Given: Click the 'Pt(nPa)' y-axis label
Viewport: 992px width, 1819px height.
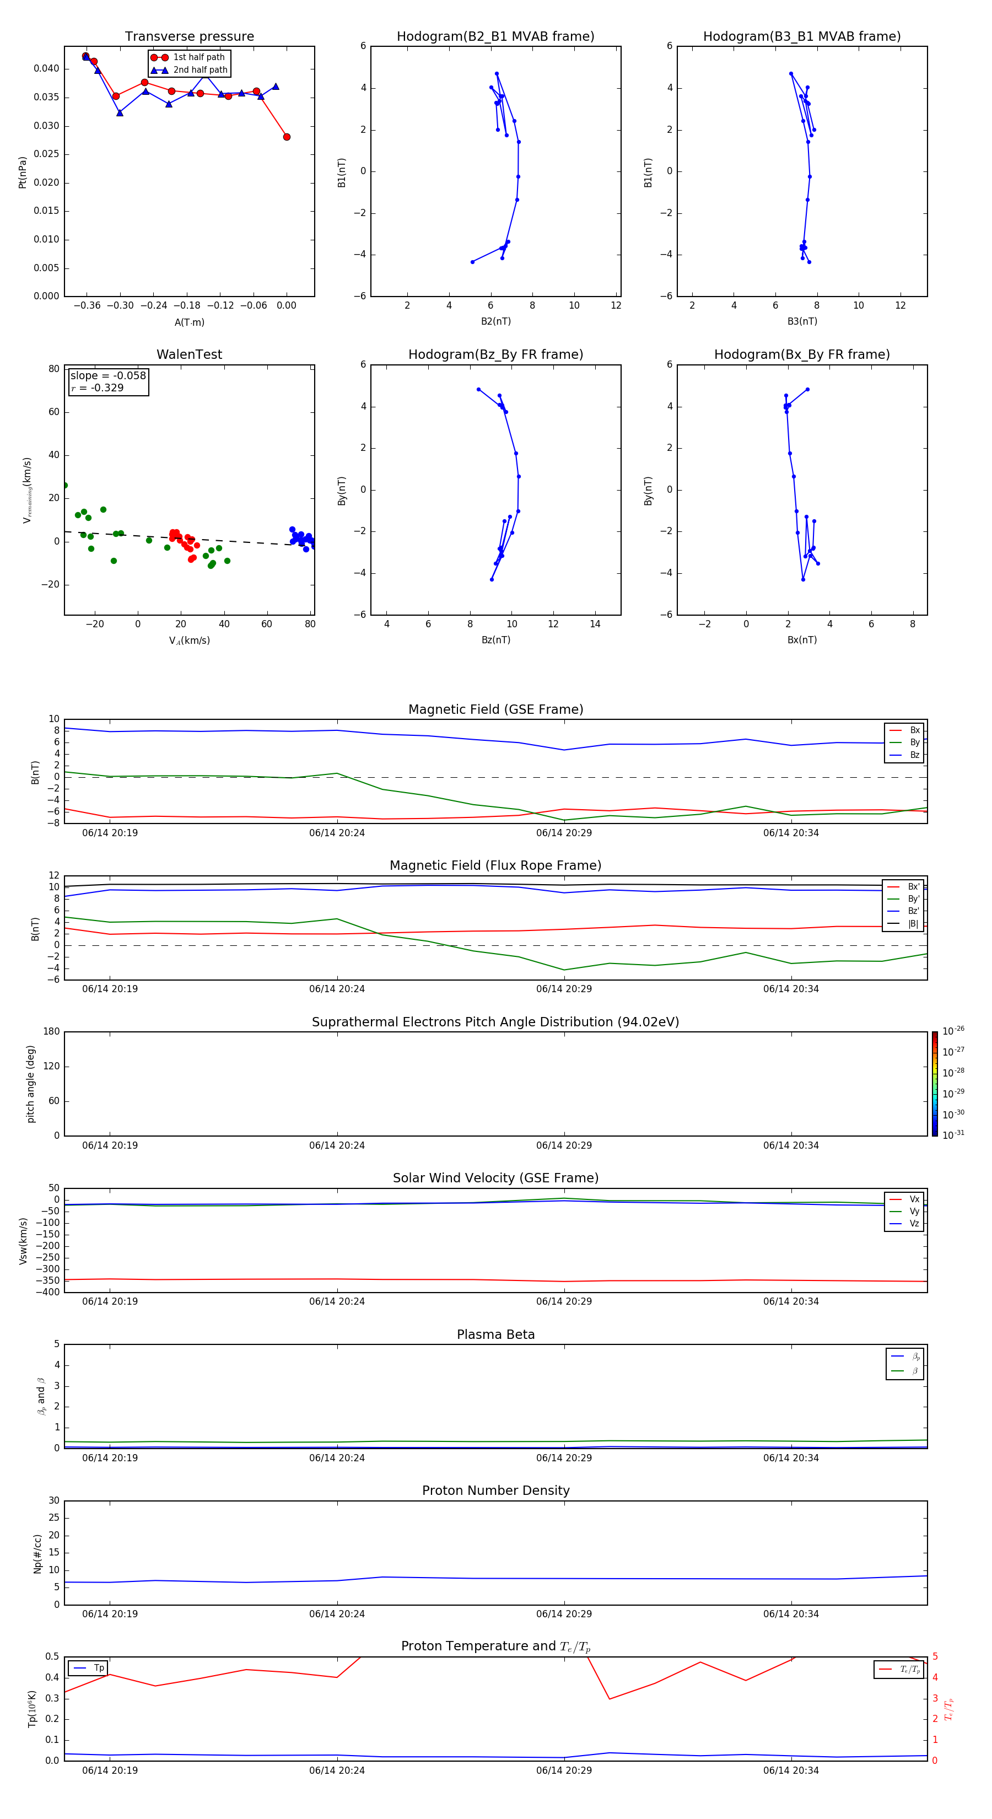Looking at the screenshot, I should point(22,173).
